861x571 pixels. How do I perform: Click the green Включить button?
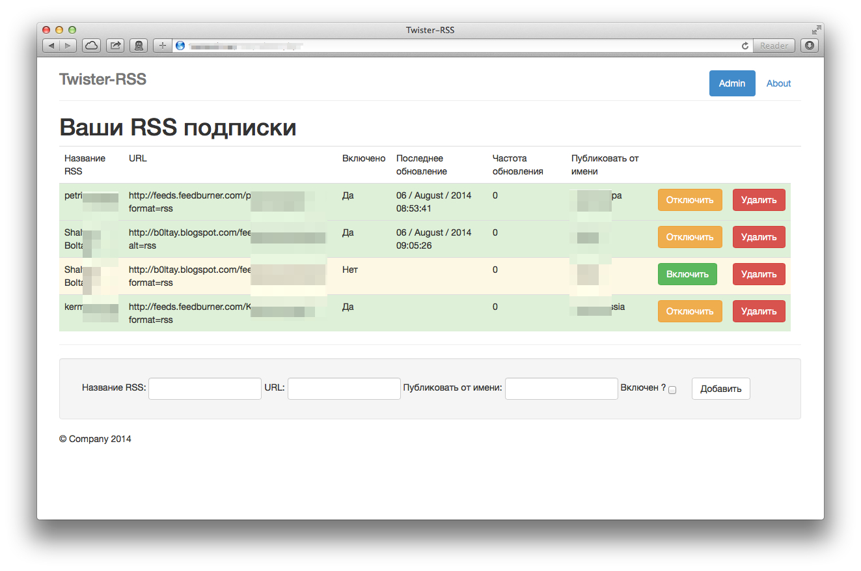tap(687, 274)
